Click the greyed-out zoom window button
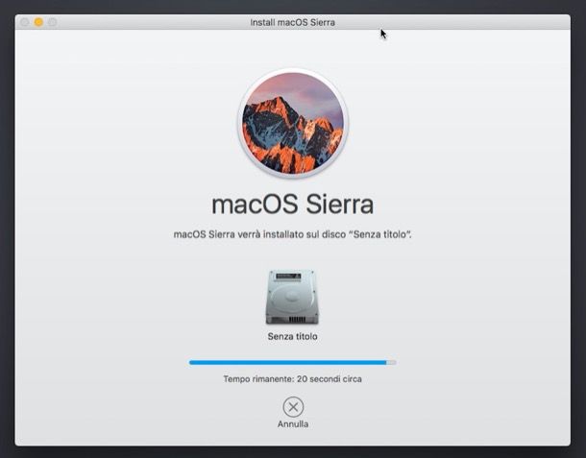Screen dimensions: 586x458 [x=53, y=22]
